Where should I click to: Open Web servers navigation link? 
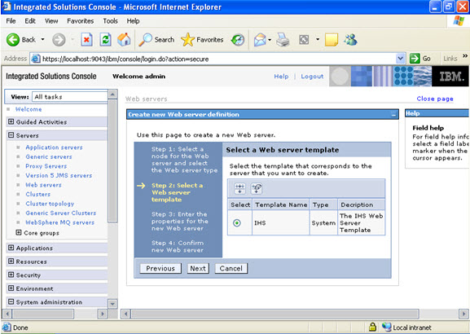[43, 185]
